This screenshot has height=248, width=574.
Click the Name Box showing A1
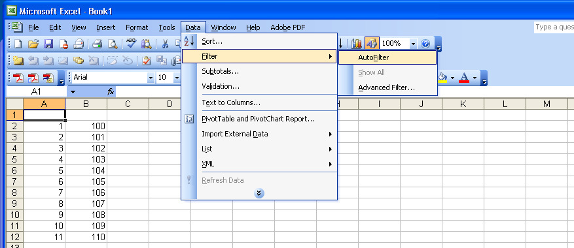pyautogui.click(x=36, y=91)
